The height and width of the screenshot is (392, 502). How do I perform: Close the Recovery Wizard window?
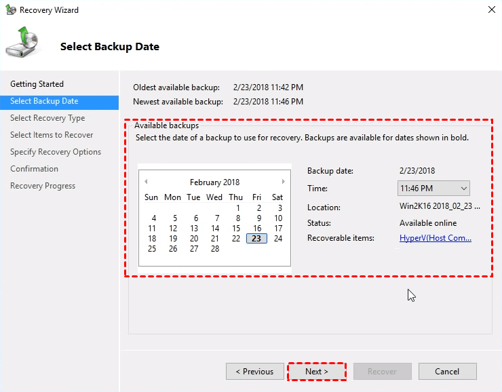pos(492,10)
